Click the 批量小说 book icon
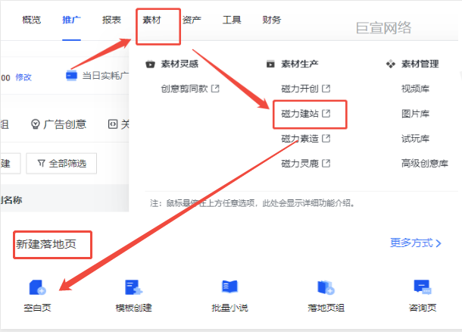This screenshot has width=462, height=332. pyautogui.click(x=229, y=287)
